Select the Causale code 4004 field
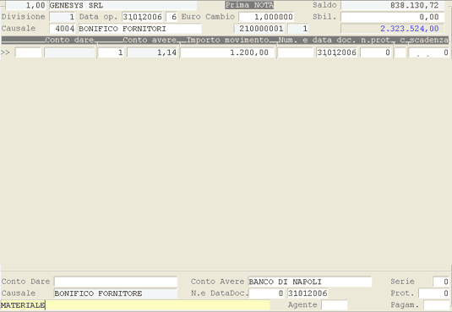Viewport: 452px width, 312px height. (63, 29)
